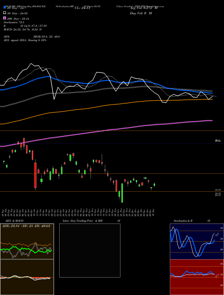Click the magenta 200 Day legend swatch

[4, 18]
